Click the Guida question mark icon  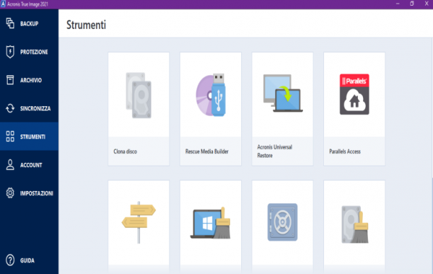10,260
